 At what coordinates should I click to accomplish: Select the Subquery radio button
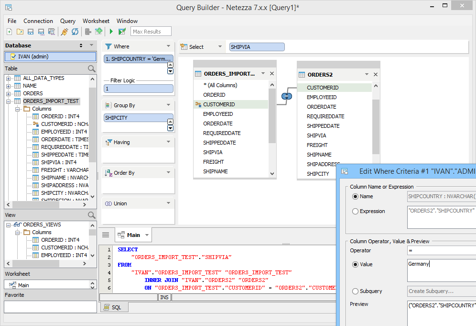(355, 291)
